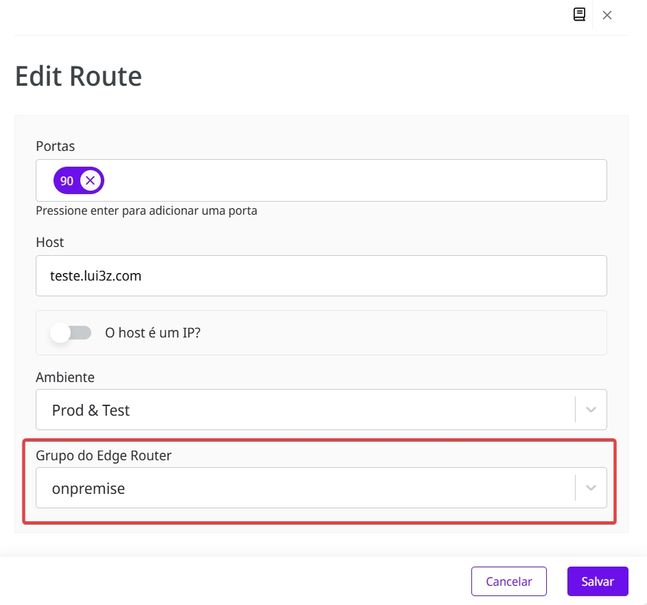
Task: Click the Portas field label
Action: [56, 146]
